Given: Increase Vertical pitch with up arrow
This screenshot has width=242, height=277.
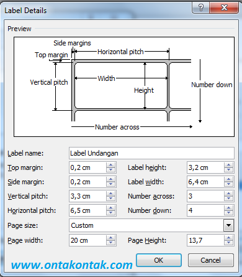Looking at the screenshot, I should (x=111, y=194).
